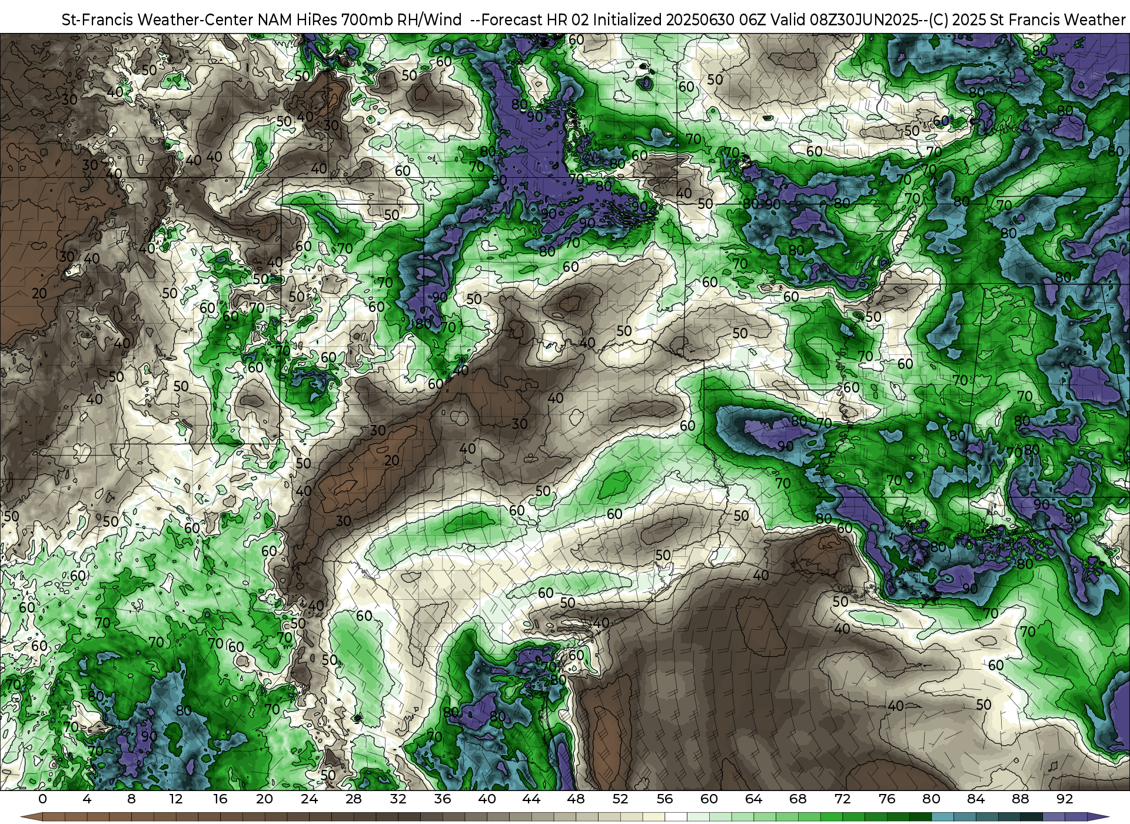
Task: Click the colorbar label "76"
Action: point(887,799)
